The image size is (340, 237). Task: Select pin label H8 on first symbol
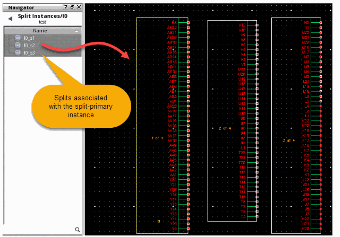(x=174, y=23)
